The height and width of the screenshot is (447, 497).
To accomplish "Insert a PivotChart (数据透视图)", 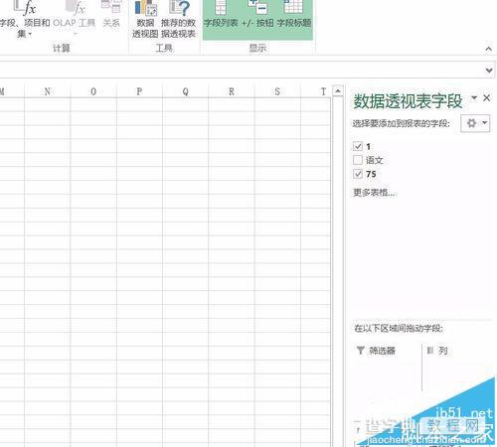I will tap(145, 19).
